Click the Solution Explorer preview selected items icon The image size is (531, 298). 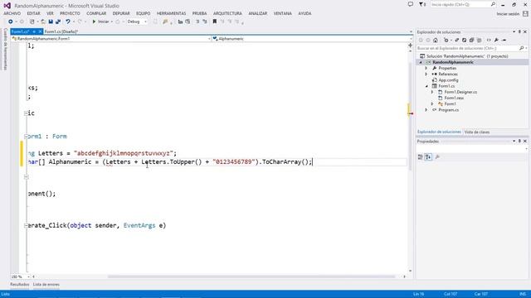pyautogui.click(x=504, y=41)
